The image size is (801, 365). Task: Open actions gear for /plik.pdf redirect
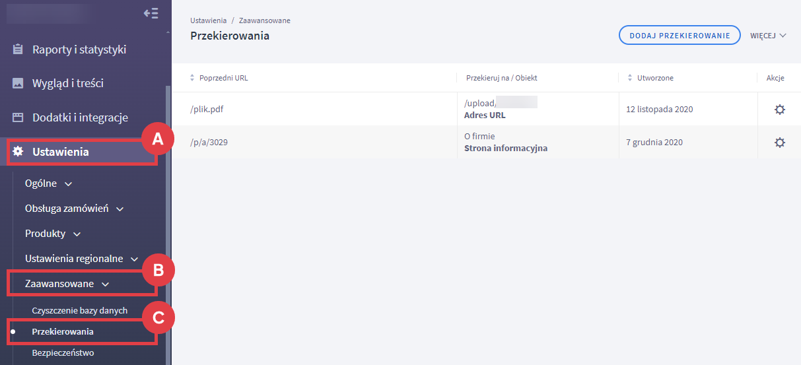(x=779, y=110)
